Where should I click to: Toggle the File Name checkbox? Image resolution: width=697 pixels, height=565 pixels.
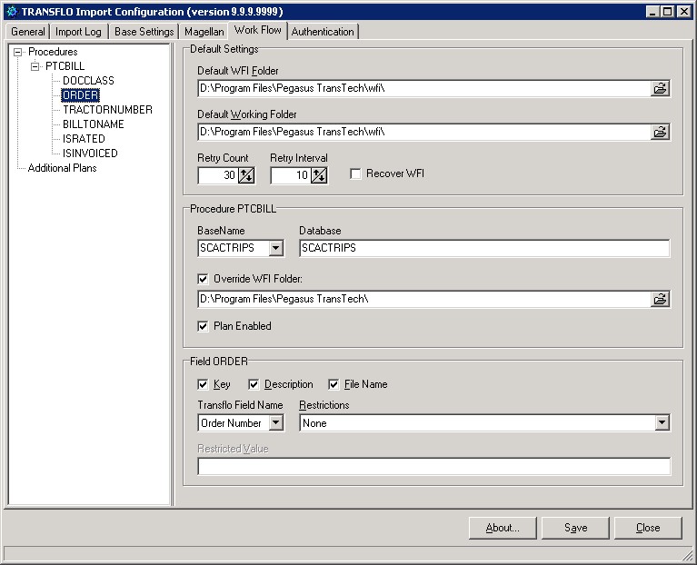pos(334,384)
